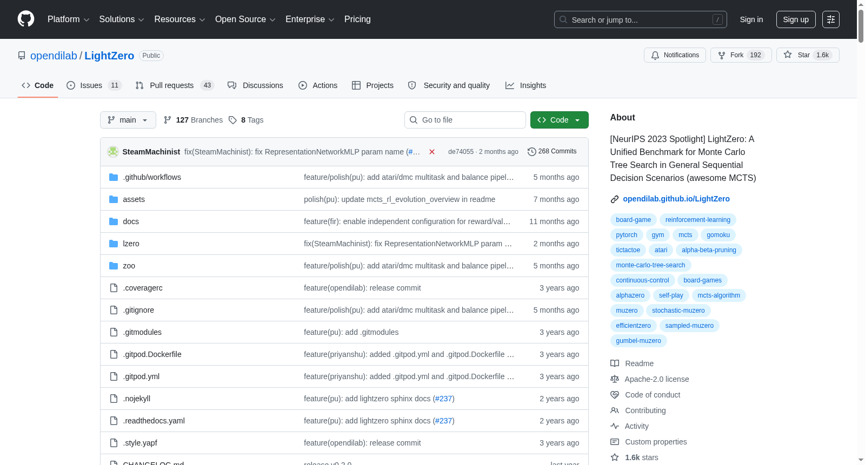Click the scale icon next to Apache-2.0 license
This screenshot has width=865, height=465.
tap(615, 379)
